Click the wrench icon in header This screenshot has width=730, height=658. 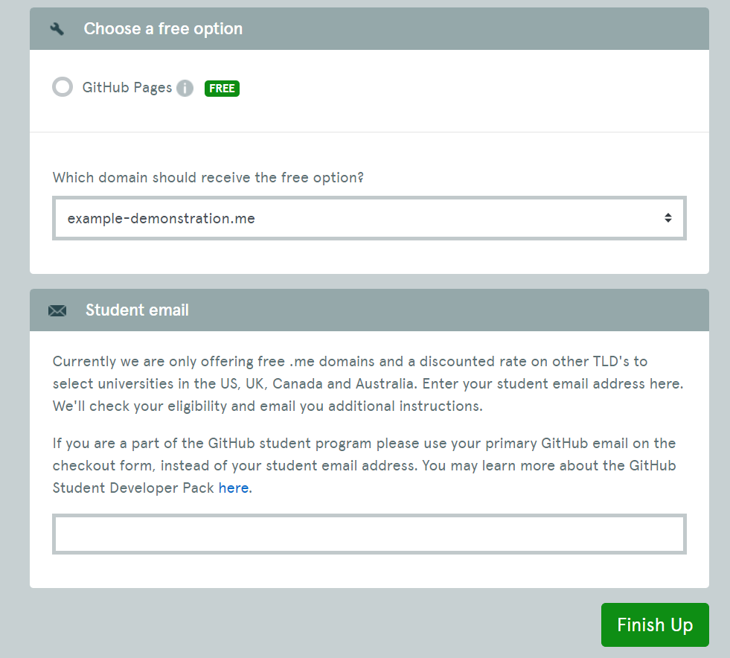pyautogui.click(x=57, y=28)
